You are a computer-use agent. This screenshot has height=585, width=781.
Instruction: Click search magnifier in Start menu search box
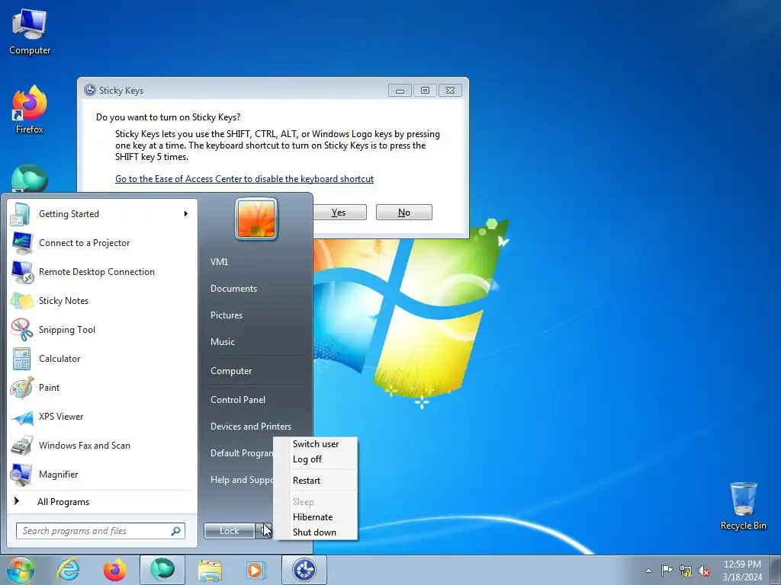[x=175, y=531]
